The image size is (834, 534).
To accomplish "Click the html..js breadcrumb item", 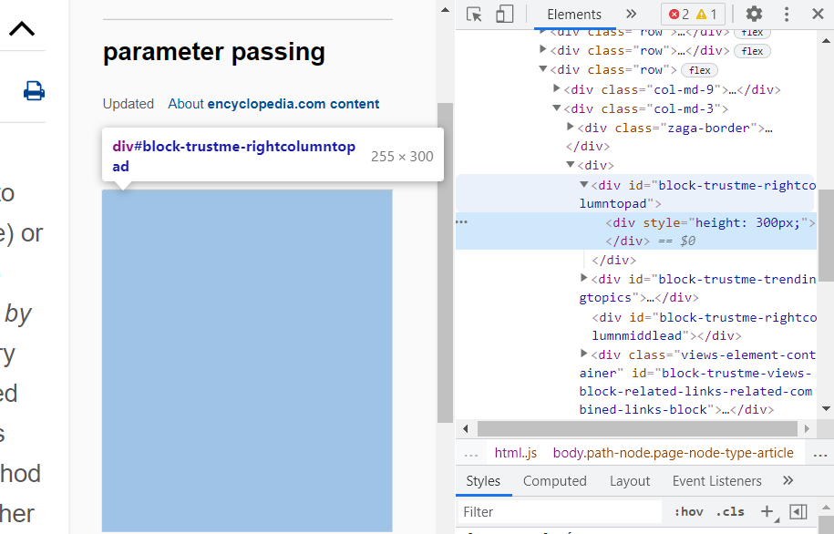I will [x=516, y=452].
